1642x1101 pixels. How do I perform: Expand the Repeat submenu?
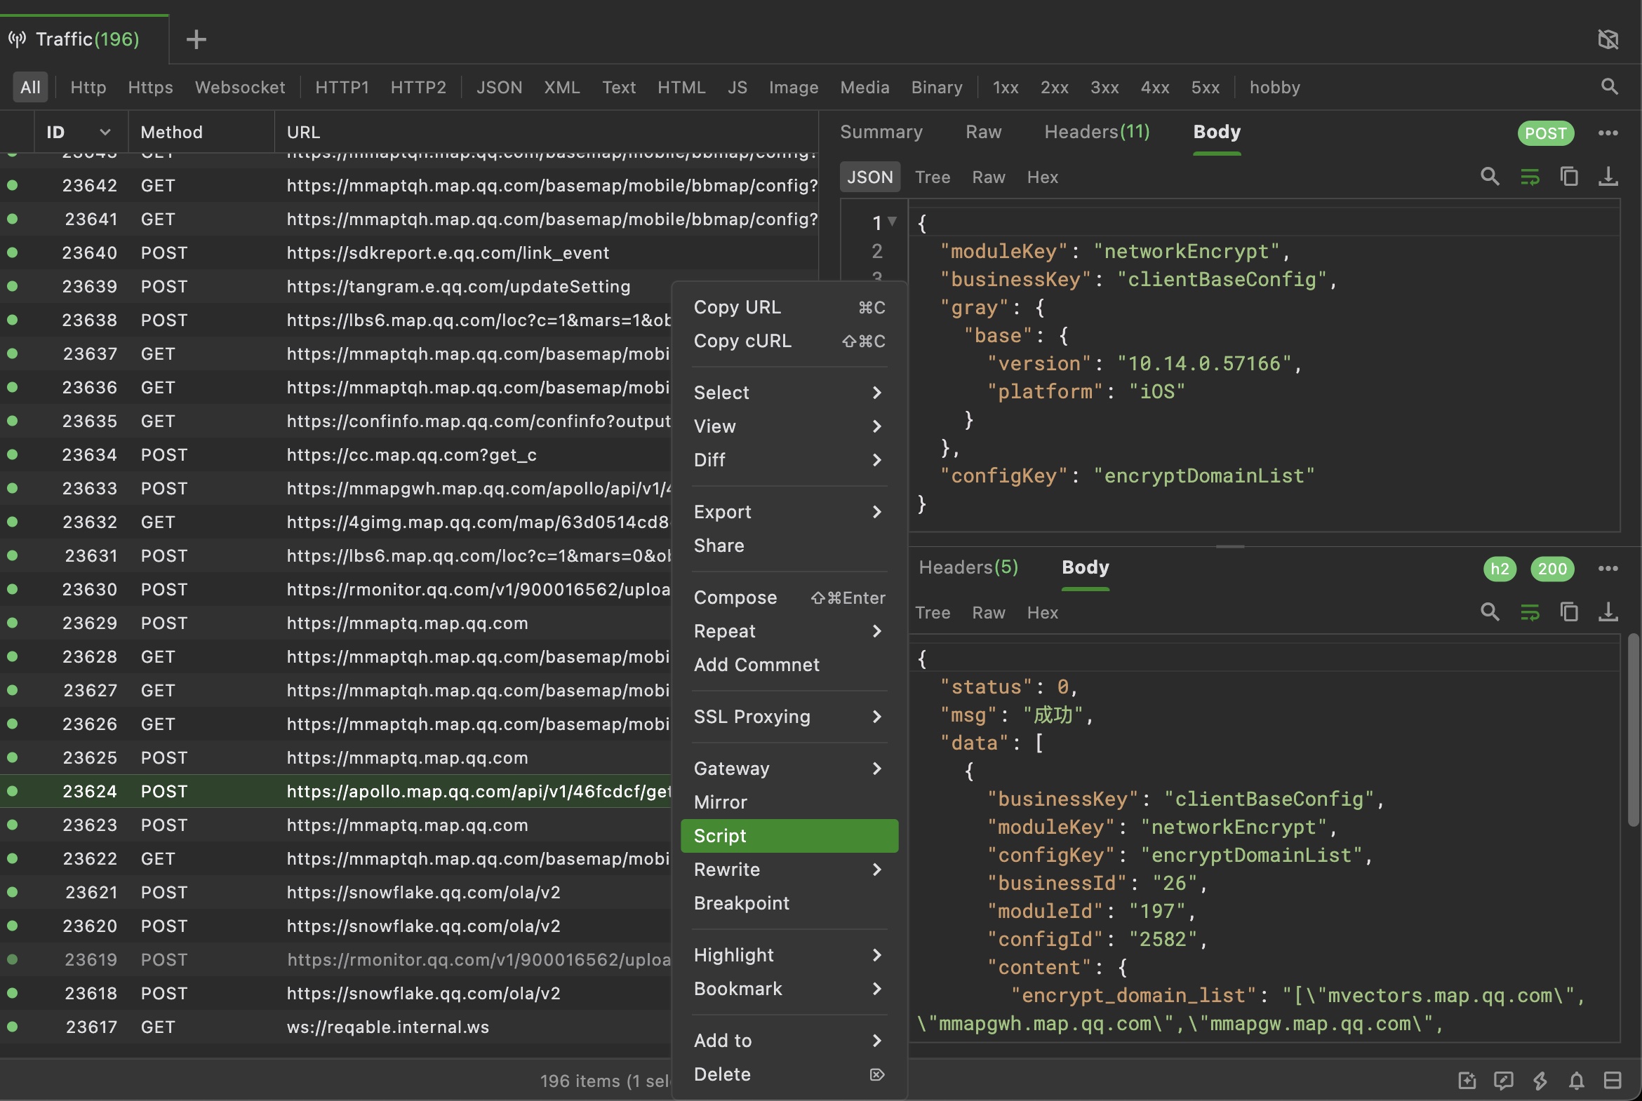789,631
